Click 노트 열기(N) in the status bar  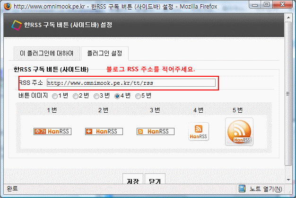tap(266, 189)
